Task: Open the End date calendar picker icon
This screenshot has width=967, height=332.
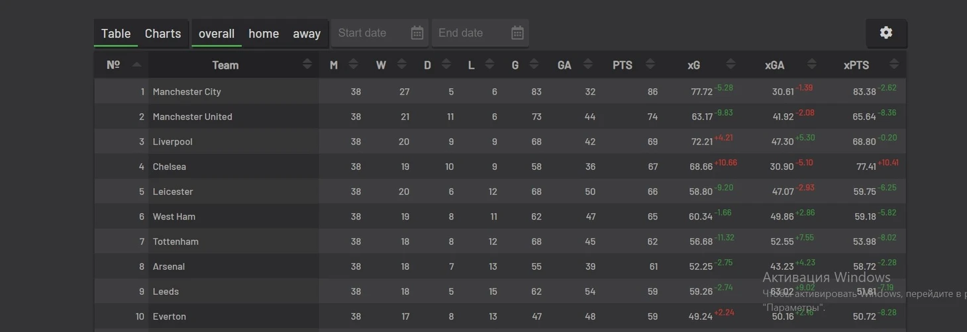Action: click(x=517, y=33)
